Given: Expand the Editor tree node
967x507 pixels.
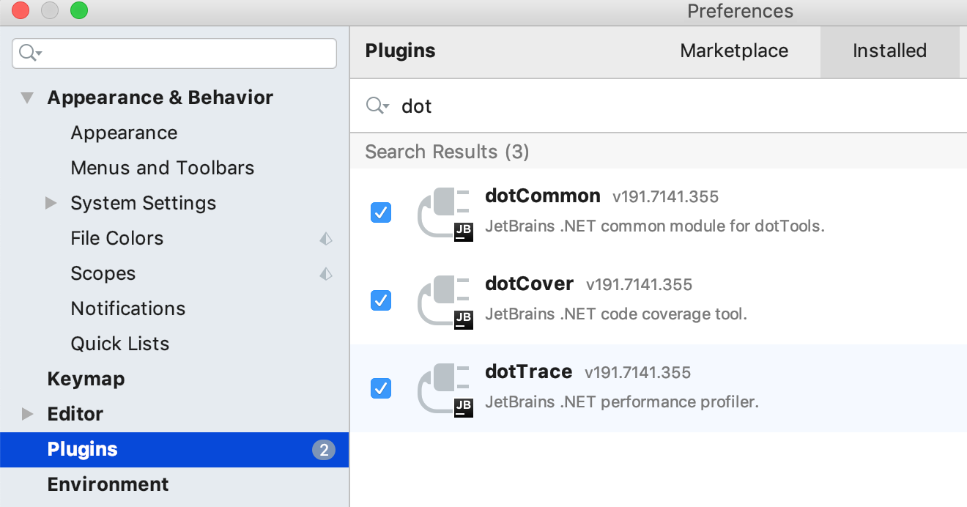Looking at the screenshot, I should click(27, 414).
